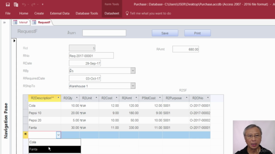Screen dimensions: 275x154
Task: Select Cola in the dropdown list
Action: [x=55, y=142]
